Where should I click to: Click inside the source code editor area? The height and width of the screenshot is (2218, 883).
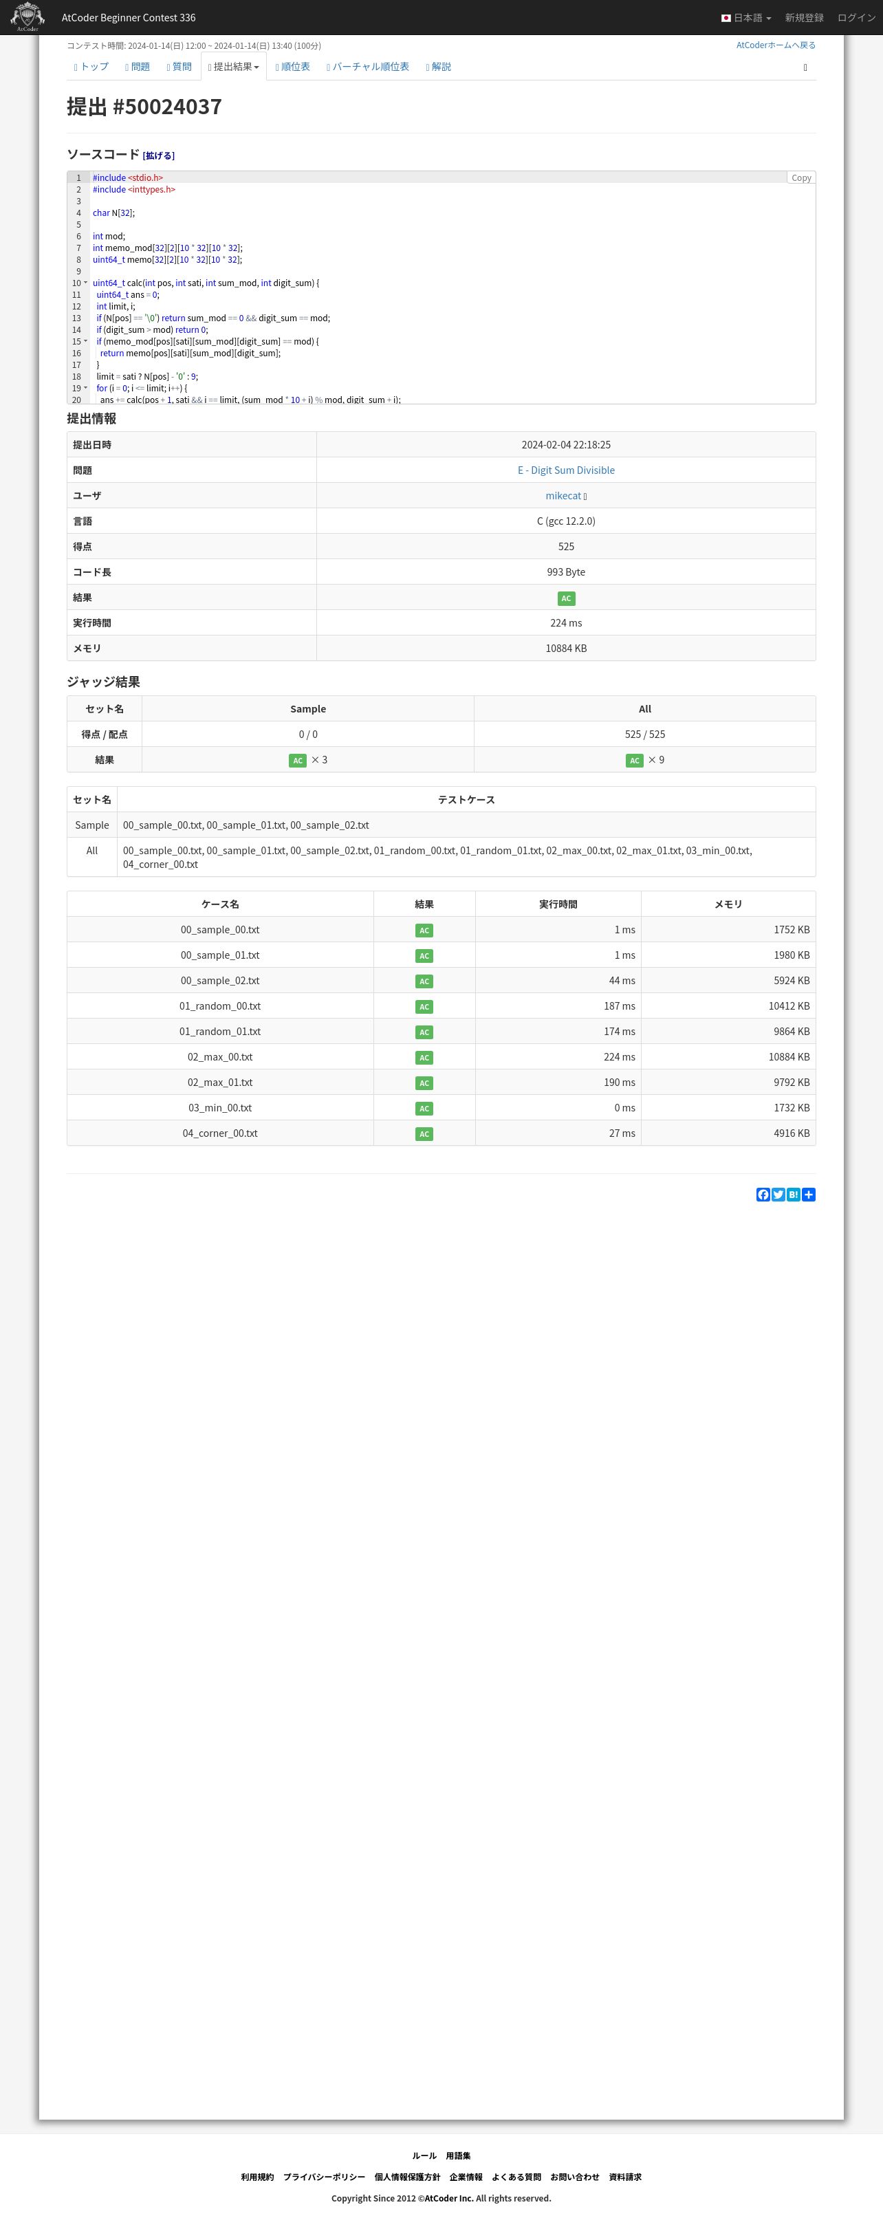pyautogui.click(x=452, y=288)
